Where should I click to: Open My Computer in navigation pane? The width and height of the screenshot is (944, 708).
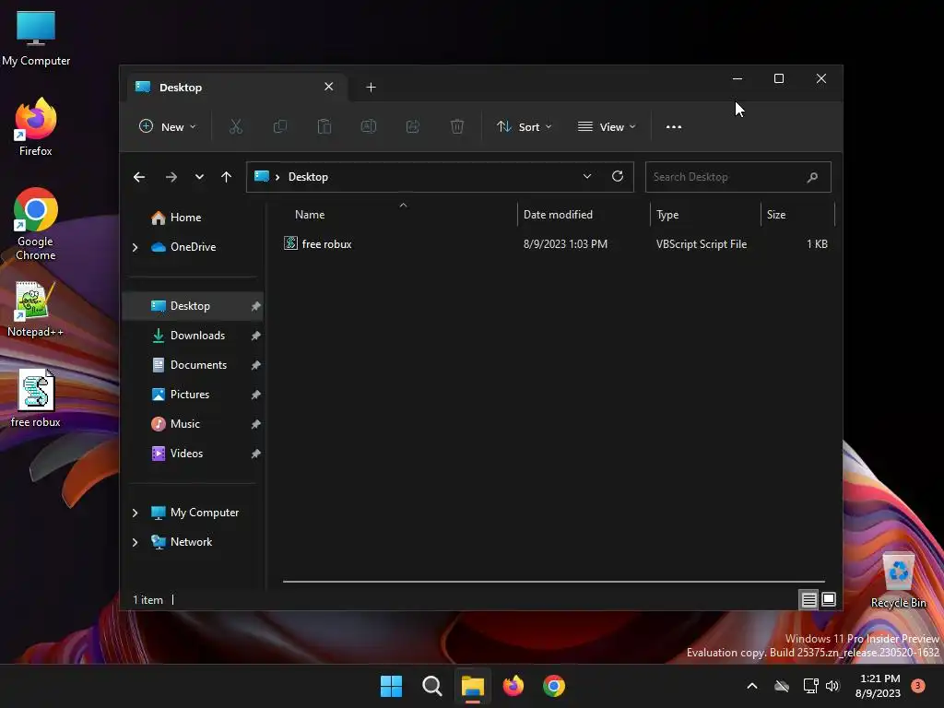(204, 513)
